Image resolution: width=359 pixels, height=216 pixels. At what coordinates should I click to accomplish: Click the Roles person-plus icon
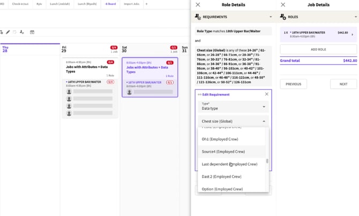click(283, 17)
